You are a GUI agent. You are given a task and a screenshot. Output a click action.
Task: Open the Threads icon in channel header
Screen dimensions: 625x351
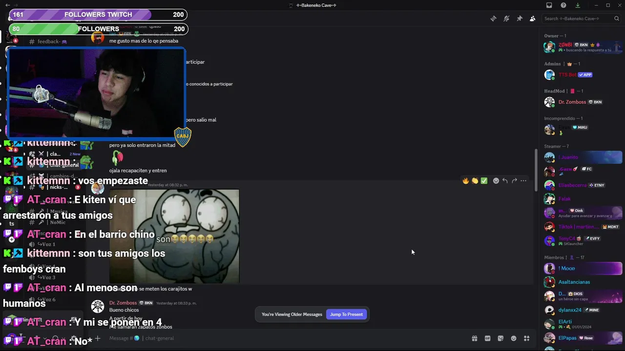click(494, 19)
